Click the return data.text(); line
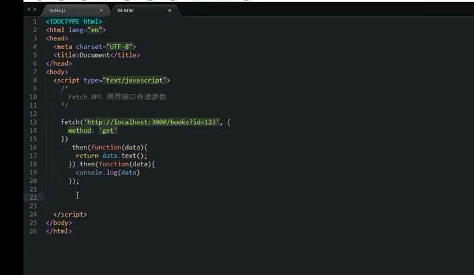Image resolution: width=474 pixels, height=275 pixels. (111, 156)
